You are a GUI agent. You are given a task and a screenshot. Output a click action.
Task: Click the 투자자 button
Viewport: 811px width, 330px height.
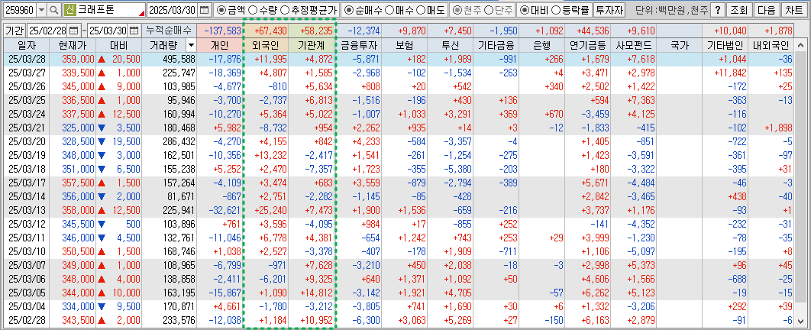(609, 10)
